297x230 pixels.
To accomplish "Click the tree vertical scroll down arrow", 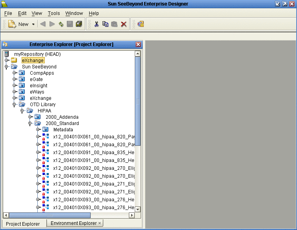I will coord(138,209).
